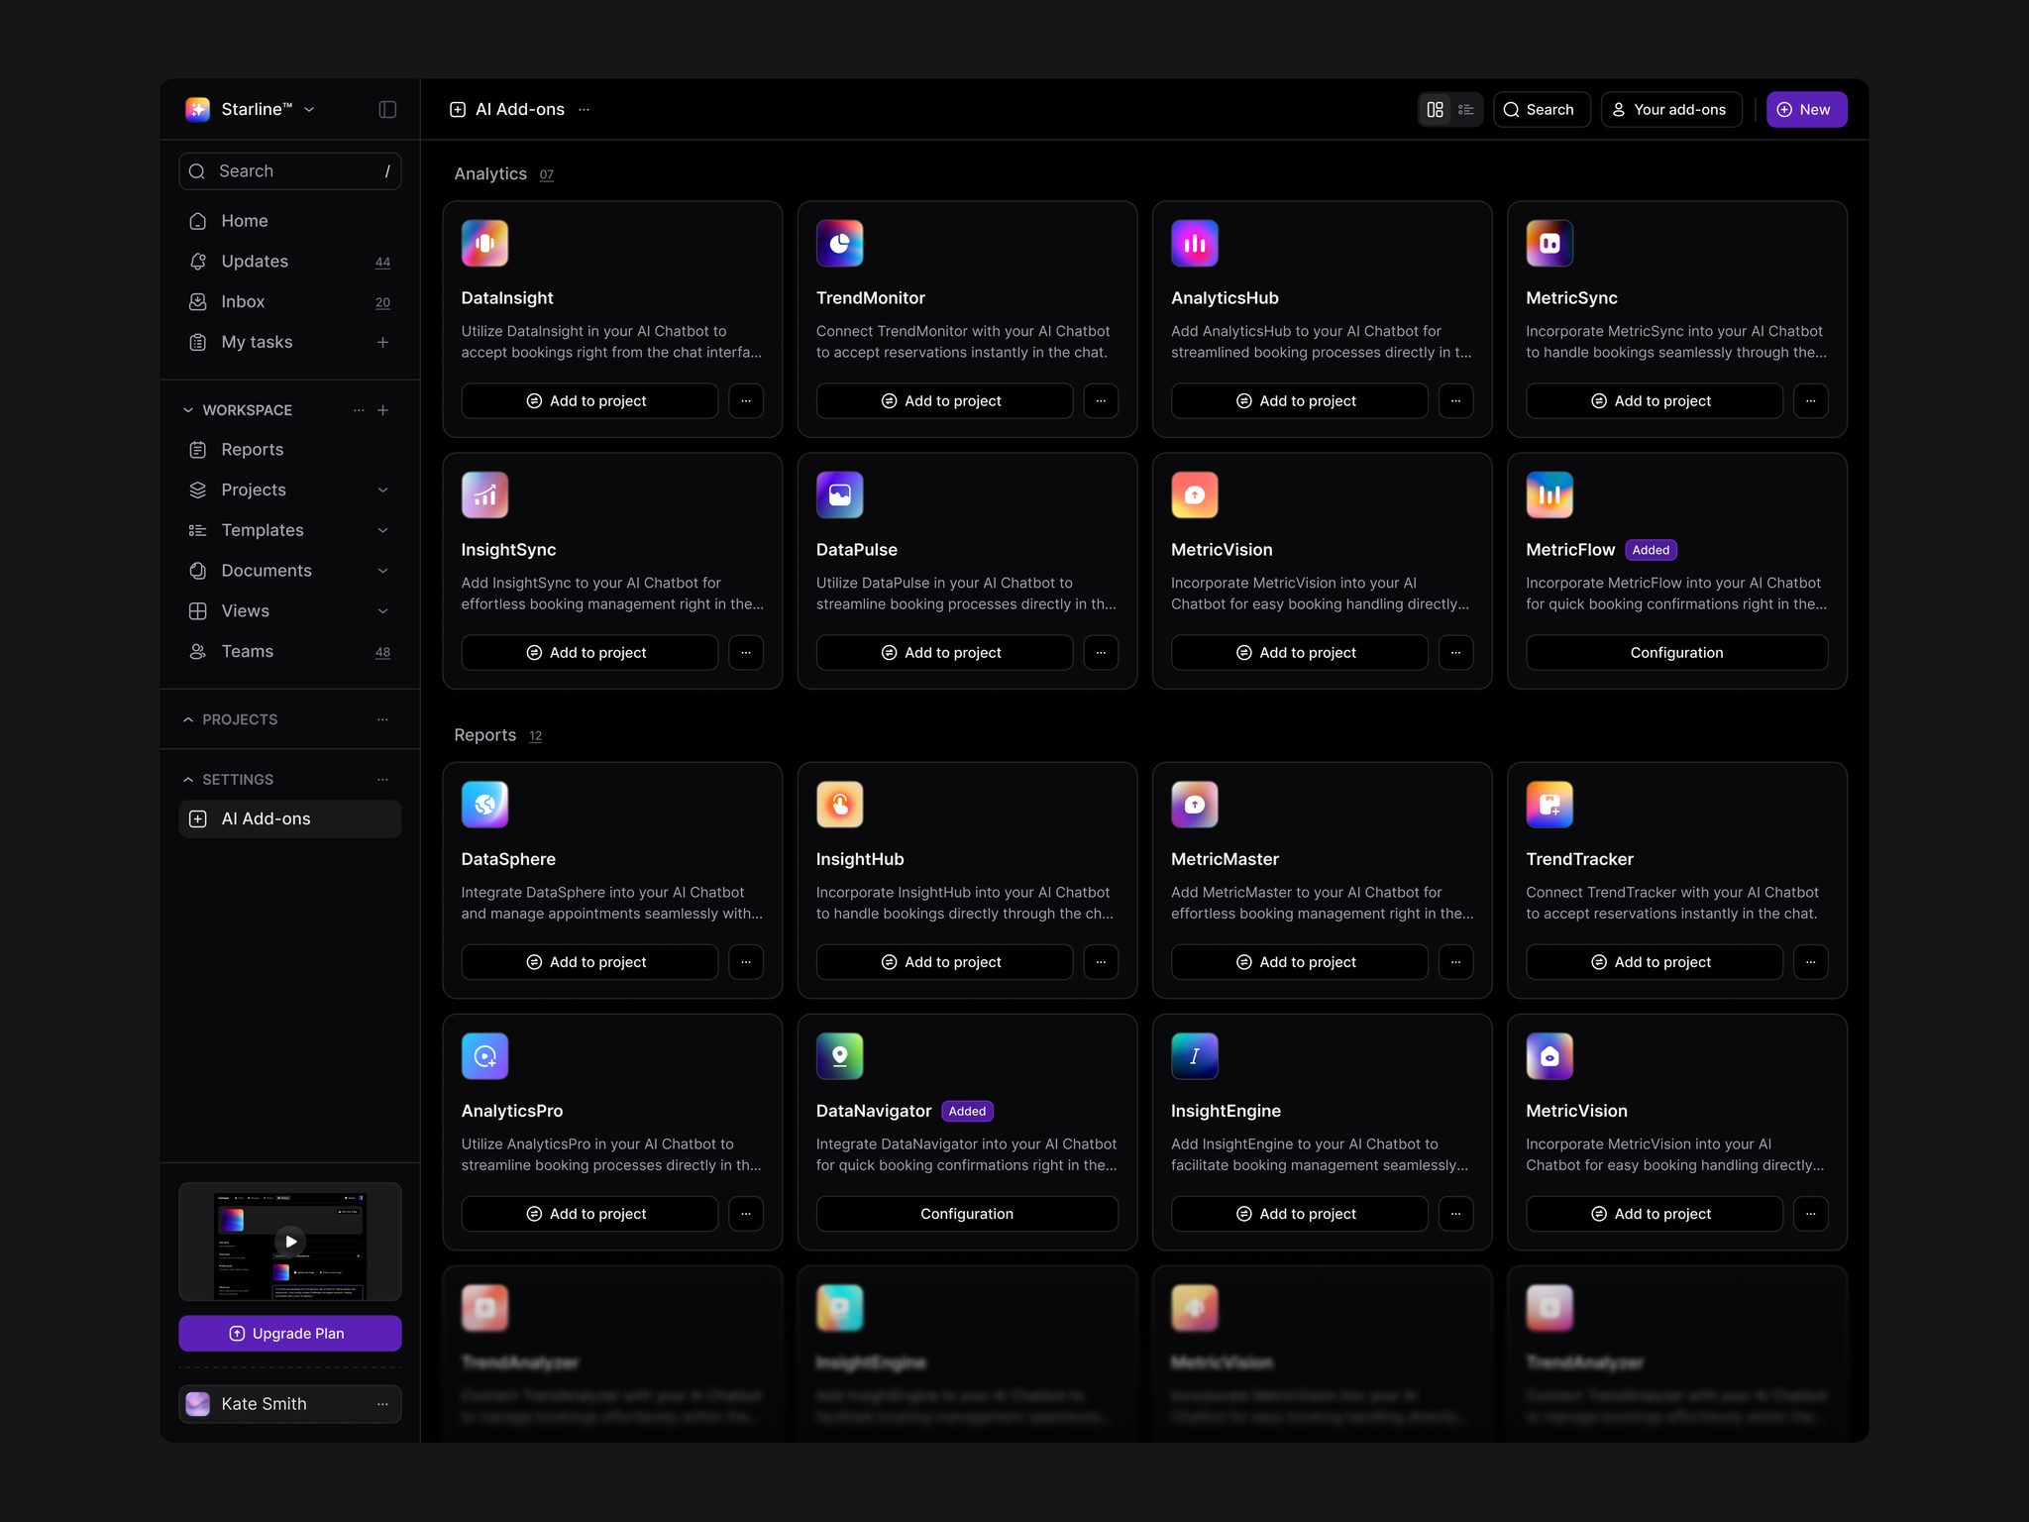The height and width of the screenshot is (1522, 2029).
Task: Add MetricMaster to project
Action: (1298, 961)
